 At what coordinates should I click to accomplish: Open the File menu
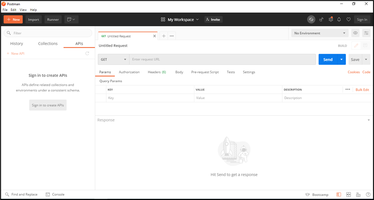pyautogui.click(x=5, y=10)
